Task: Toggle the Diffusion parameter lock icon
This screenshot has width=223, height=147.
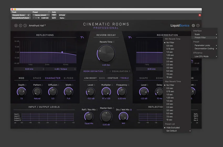Action: tap(59, 85)
